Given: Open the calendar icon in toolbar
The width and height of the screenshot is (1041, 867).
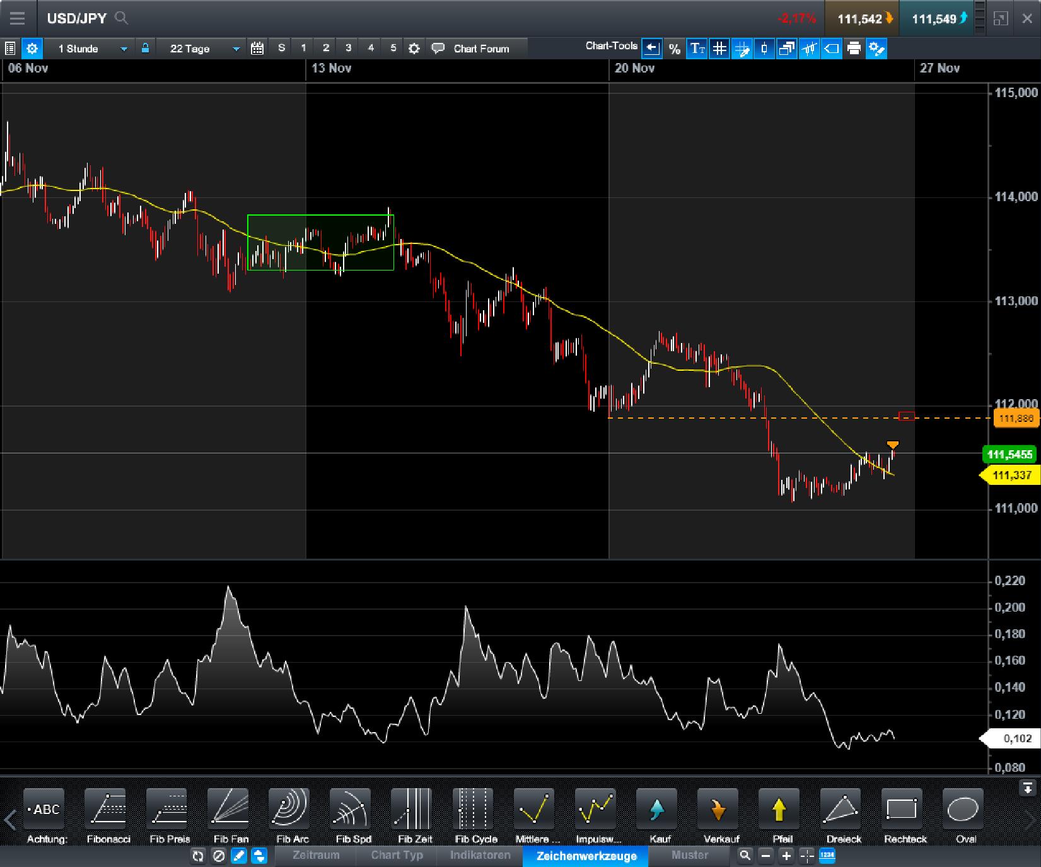Looking at the screenshot, I should point(257,48).
